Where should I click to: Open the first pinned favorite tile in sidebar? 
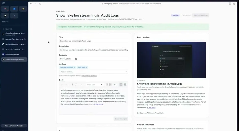5,9
